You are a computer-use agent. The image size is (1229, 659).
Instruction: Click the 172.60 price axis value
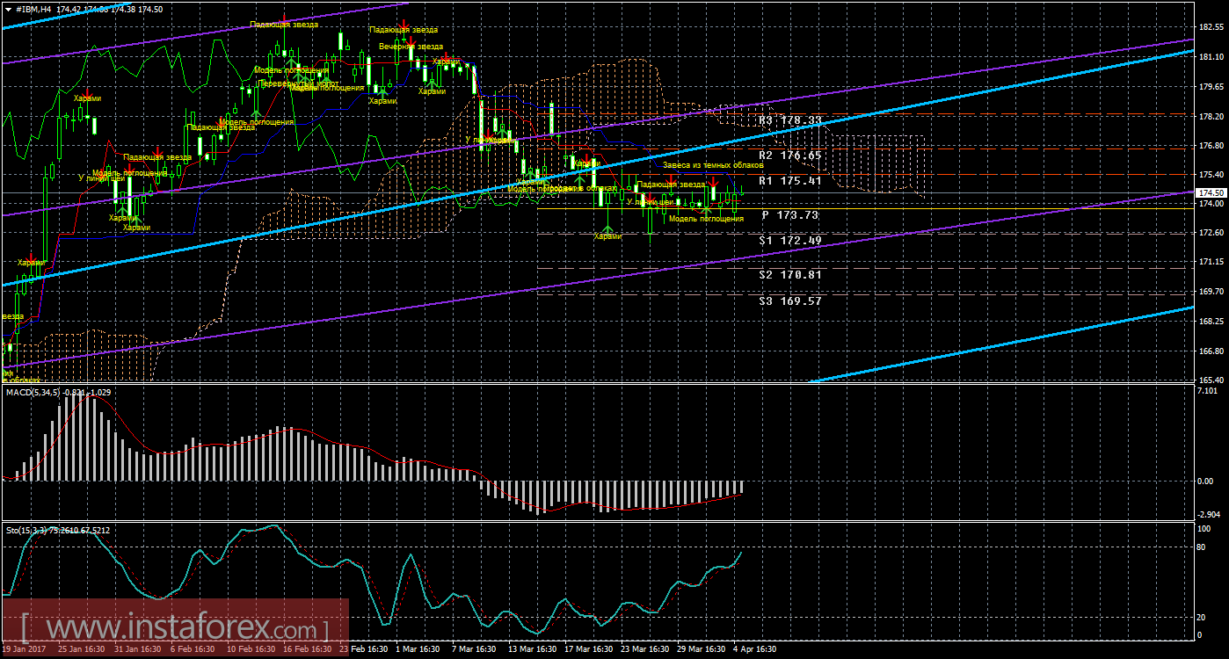point(1211,233)
